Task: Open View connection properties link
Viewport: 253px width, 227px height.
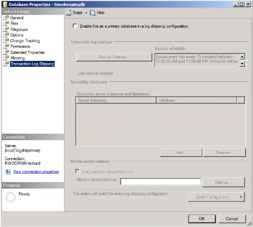Action: [36, 172]
